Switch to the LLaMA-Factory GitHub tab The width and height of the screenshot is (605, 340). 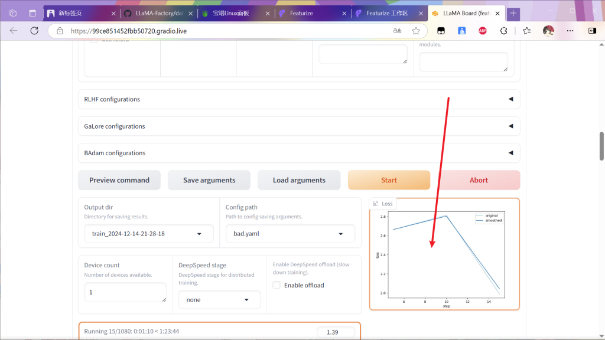click(158, 14)
